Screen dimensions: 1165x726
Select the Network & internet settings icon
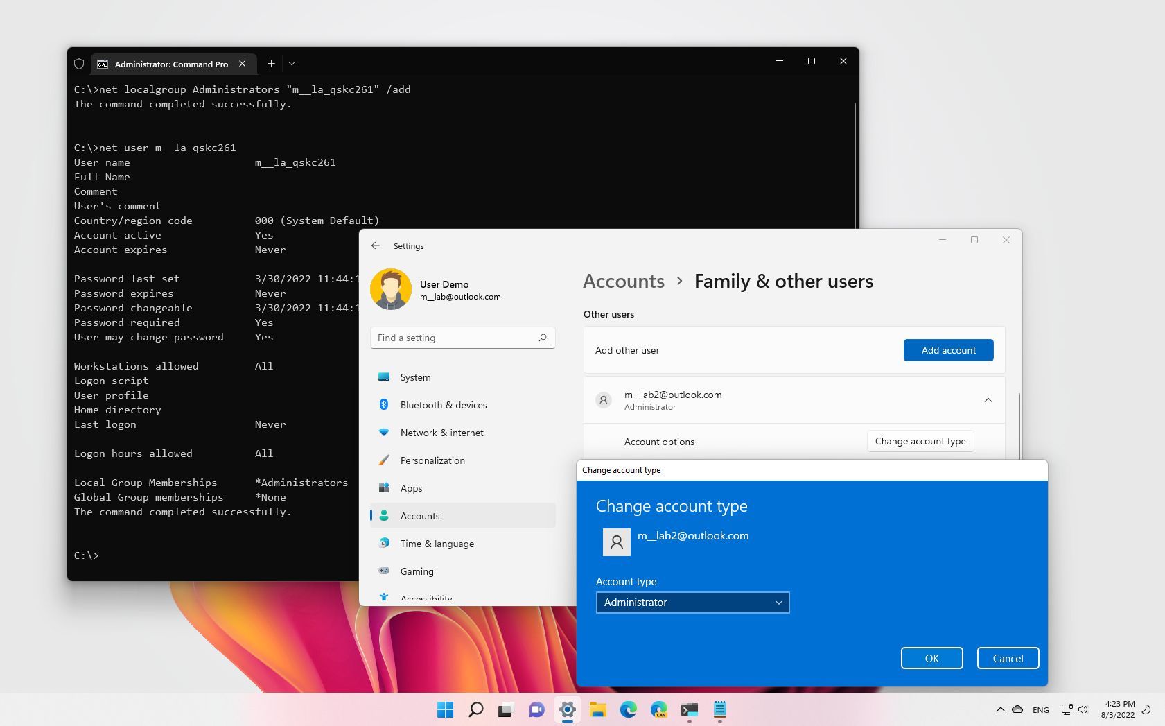385,433
